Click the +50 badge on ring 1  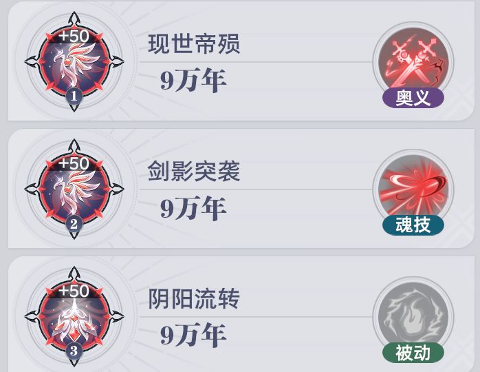(x=74, y=37)
